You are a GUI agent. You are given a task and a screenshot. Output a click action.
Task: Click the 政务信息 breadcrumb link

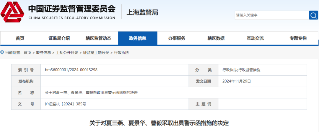point(43,53)
